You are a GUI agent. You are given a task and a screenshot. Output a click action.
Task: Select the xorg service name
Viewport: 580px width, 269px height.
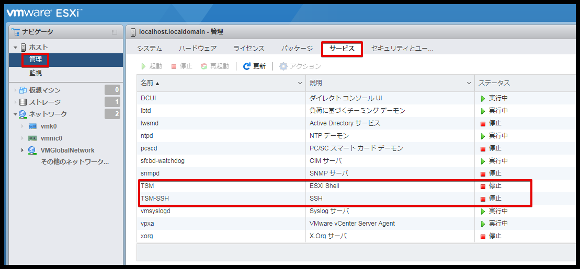(147, 236)
